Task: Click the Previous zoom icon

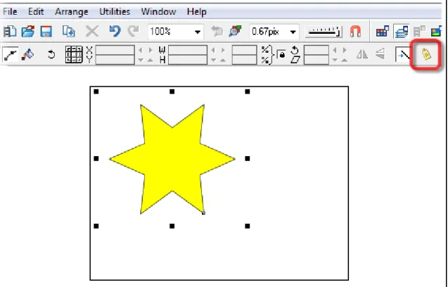Action: point(217,32)
